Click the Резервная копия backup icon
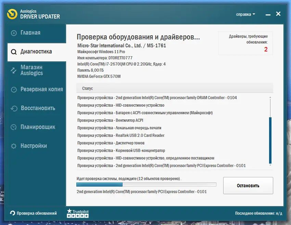Screen dimensions: 291x225 pyautogui.click(x=13, y=89)
